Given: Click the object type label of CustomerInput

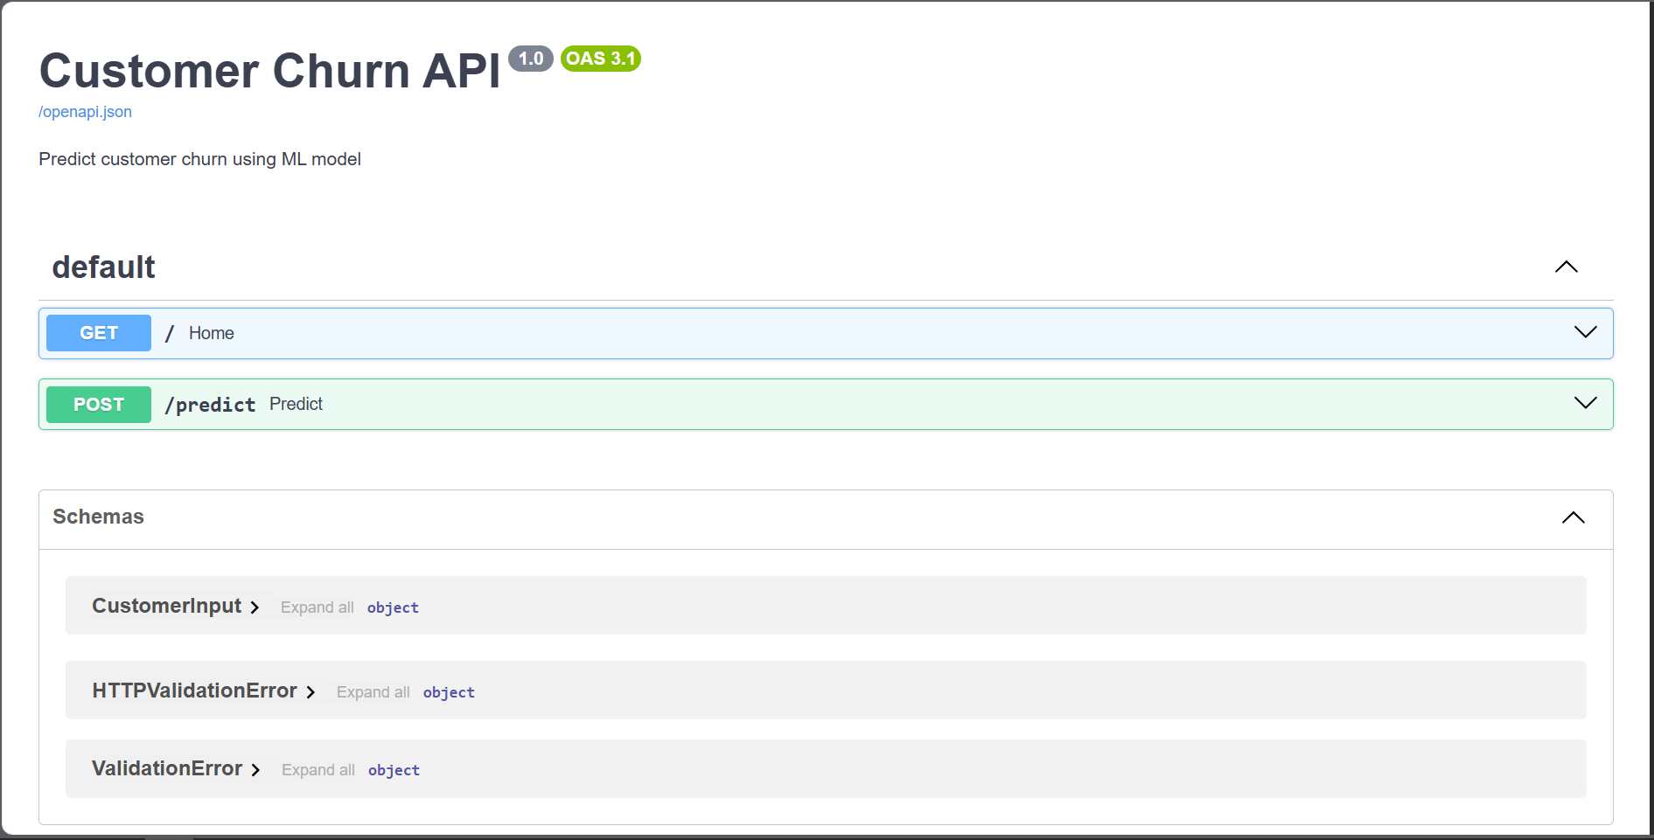Looking at the screenshot, I should point(393,607).
